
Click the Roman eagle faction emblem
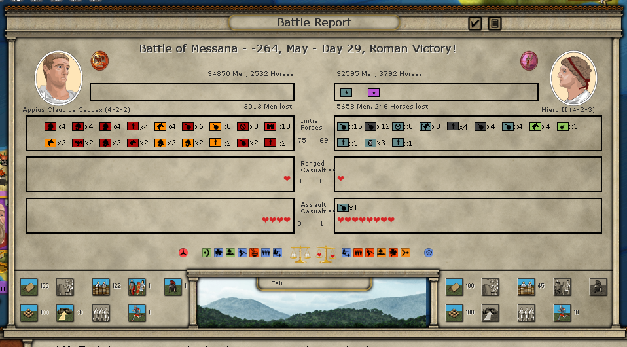(99, 60)
